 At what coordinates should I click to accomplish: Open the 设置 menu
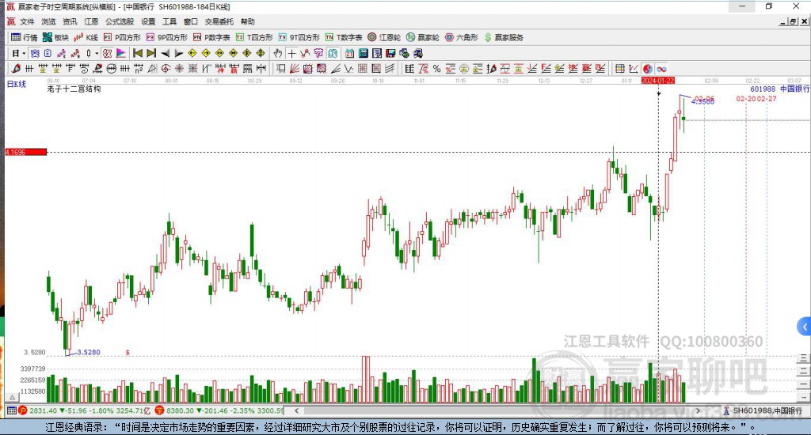tap(148, 21)
